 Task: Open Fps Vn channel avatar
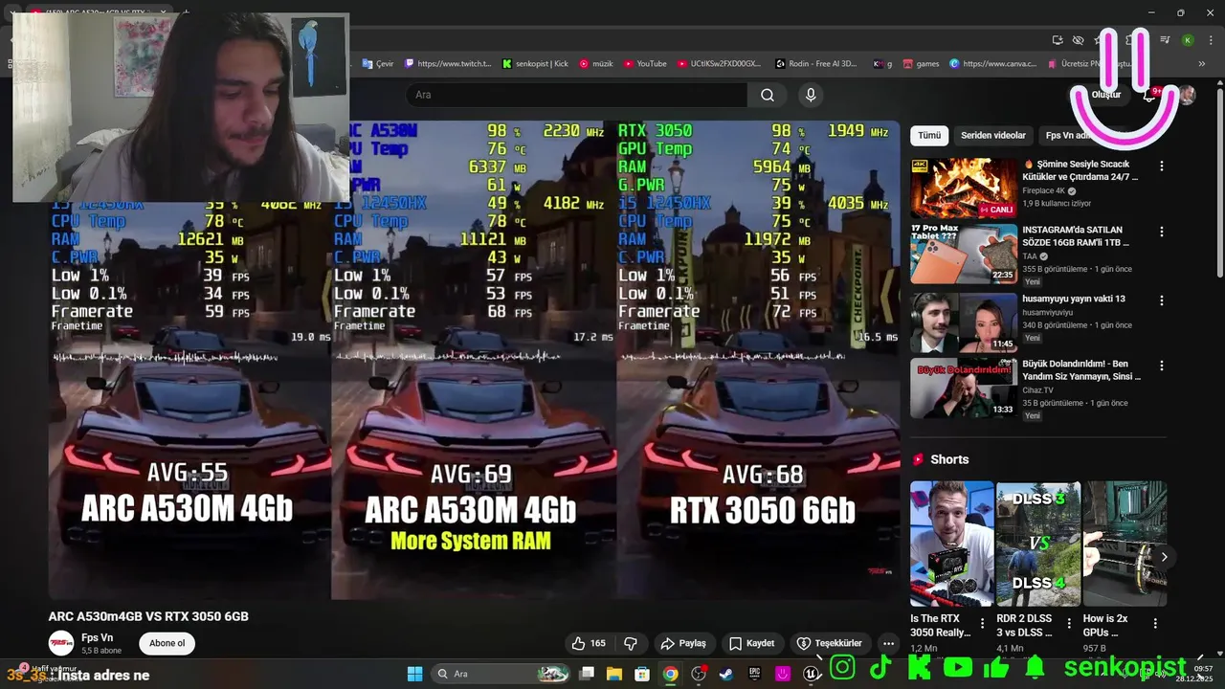pos(61,643)
